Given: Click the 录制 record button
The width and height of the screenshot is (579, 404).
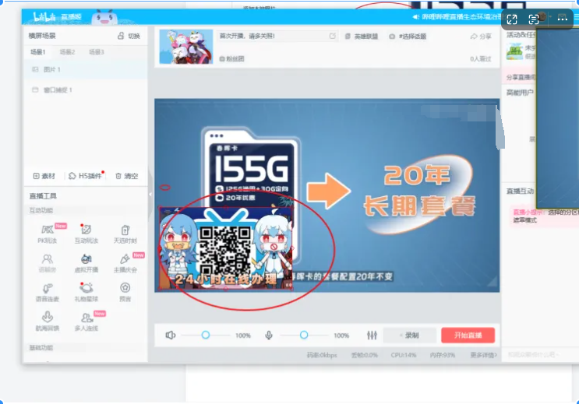Looking at the screenshot, I should pos(410,335).
